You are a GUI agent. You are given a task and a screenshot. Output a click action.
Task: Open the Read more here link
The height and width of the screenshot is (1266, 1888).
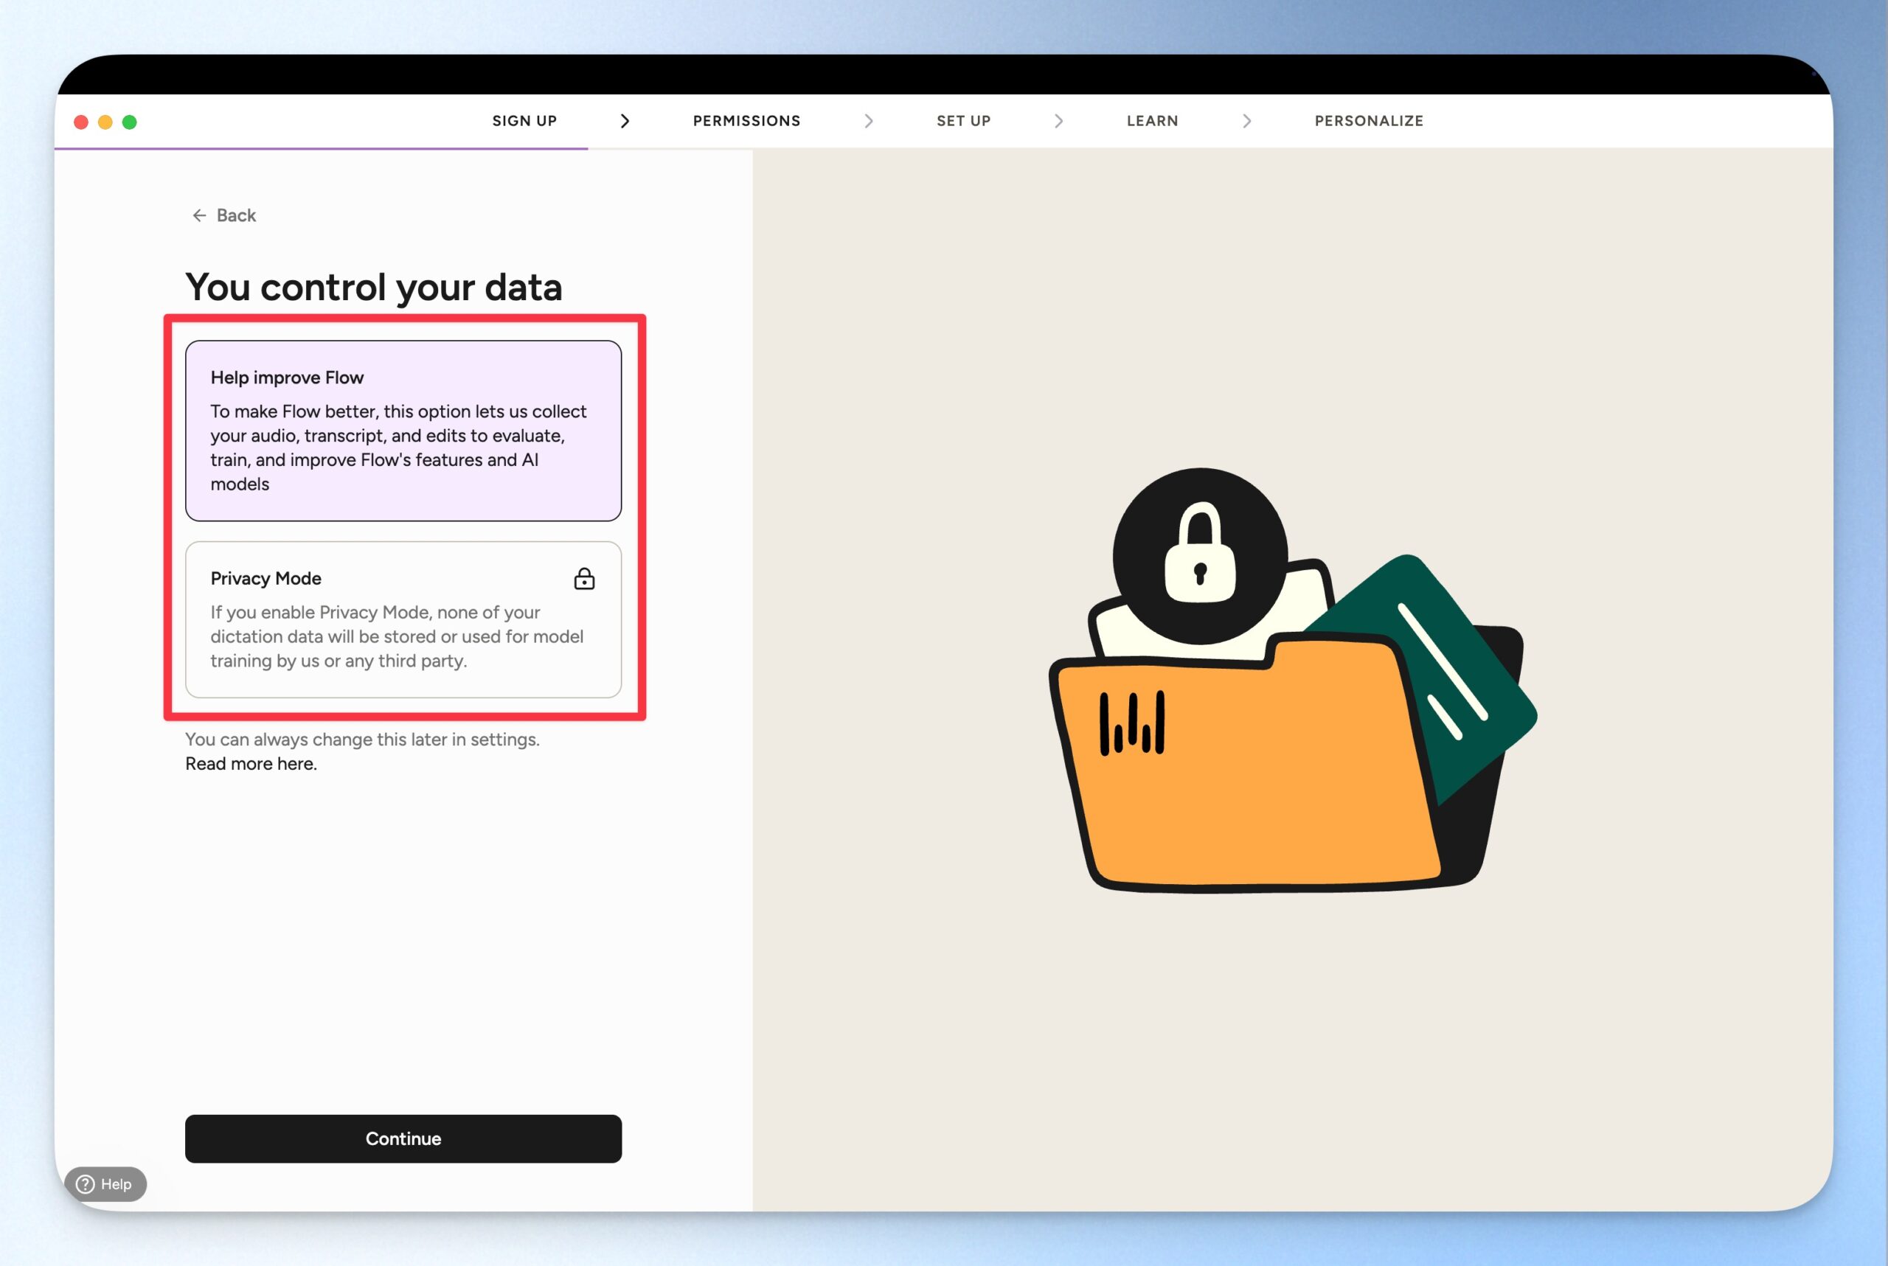point(250,764)
